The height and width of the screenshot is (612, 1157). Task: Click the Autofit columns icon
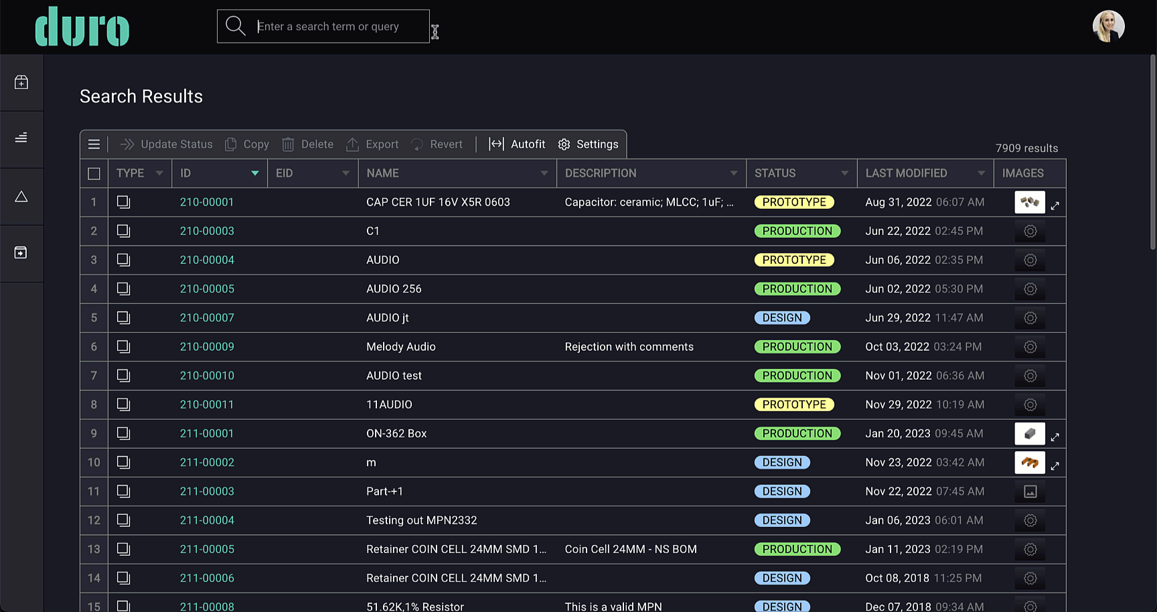click(496, 144)
